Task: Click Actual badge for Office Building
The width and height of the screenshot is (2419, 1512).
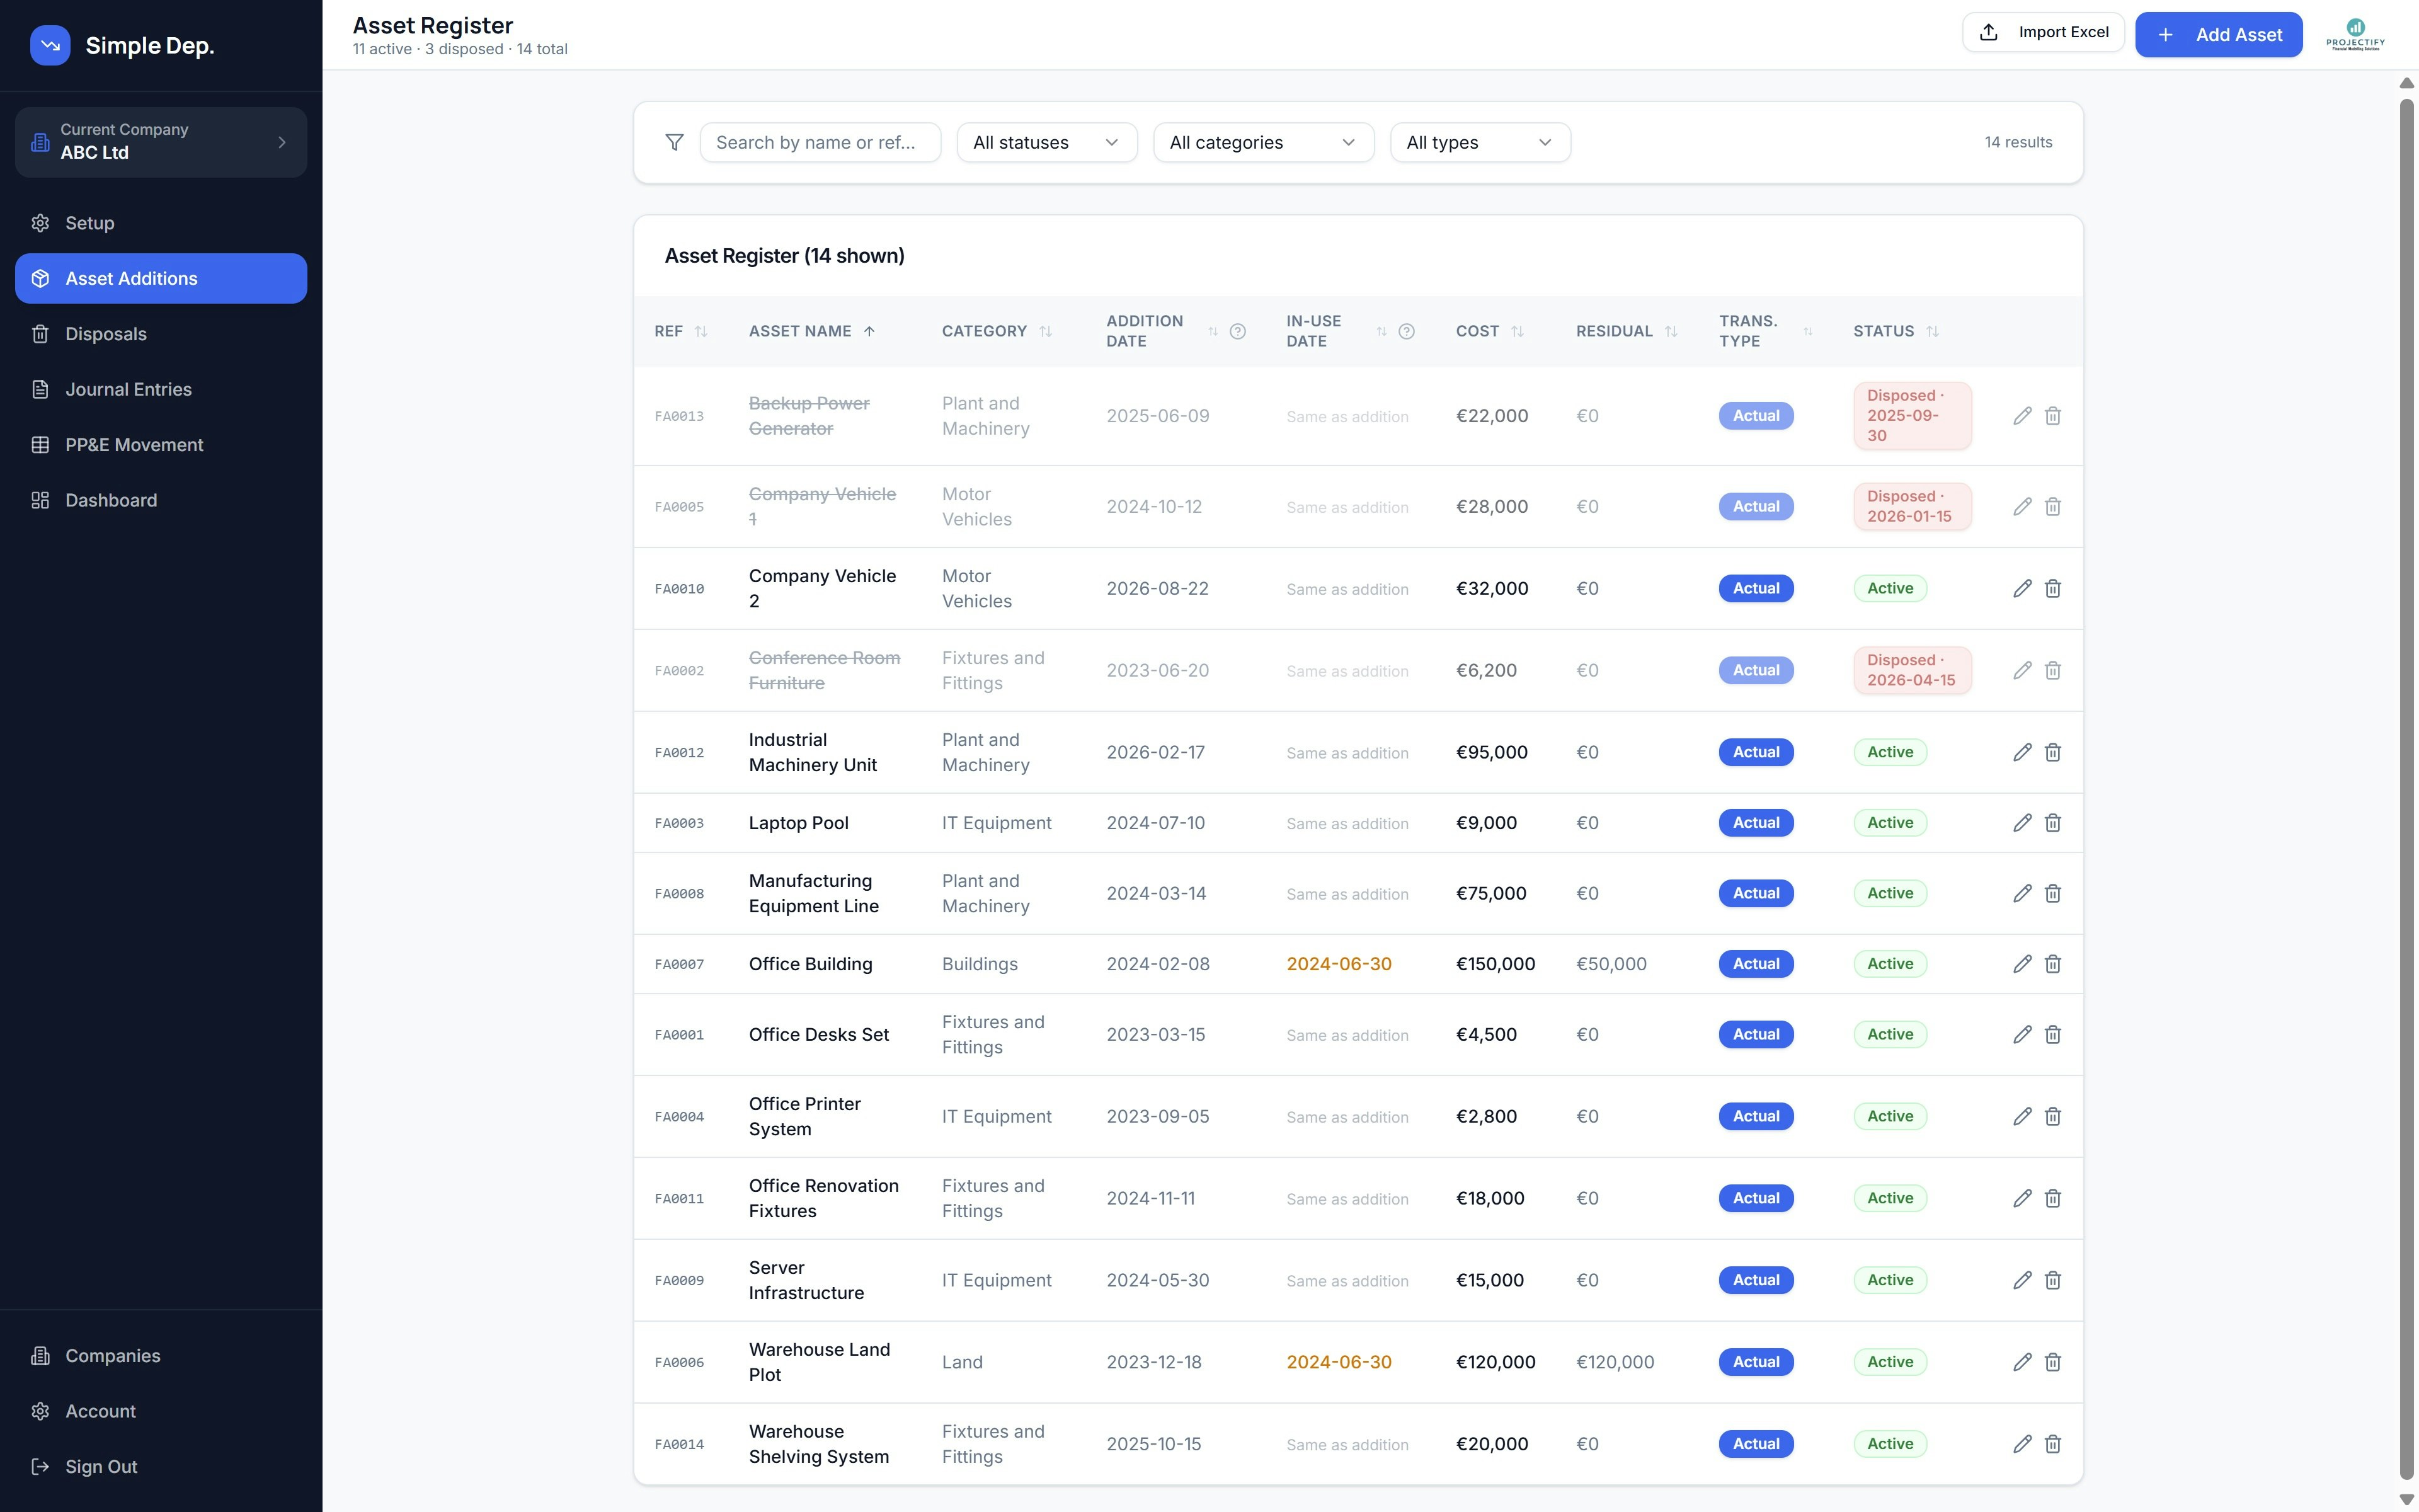Action: click(1756, 964)
